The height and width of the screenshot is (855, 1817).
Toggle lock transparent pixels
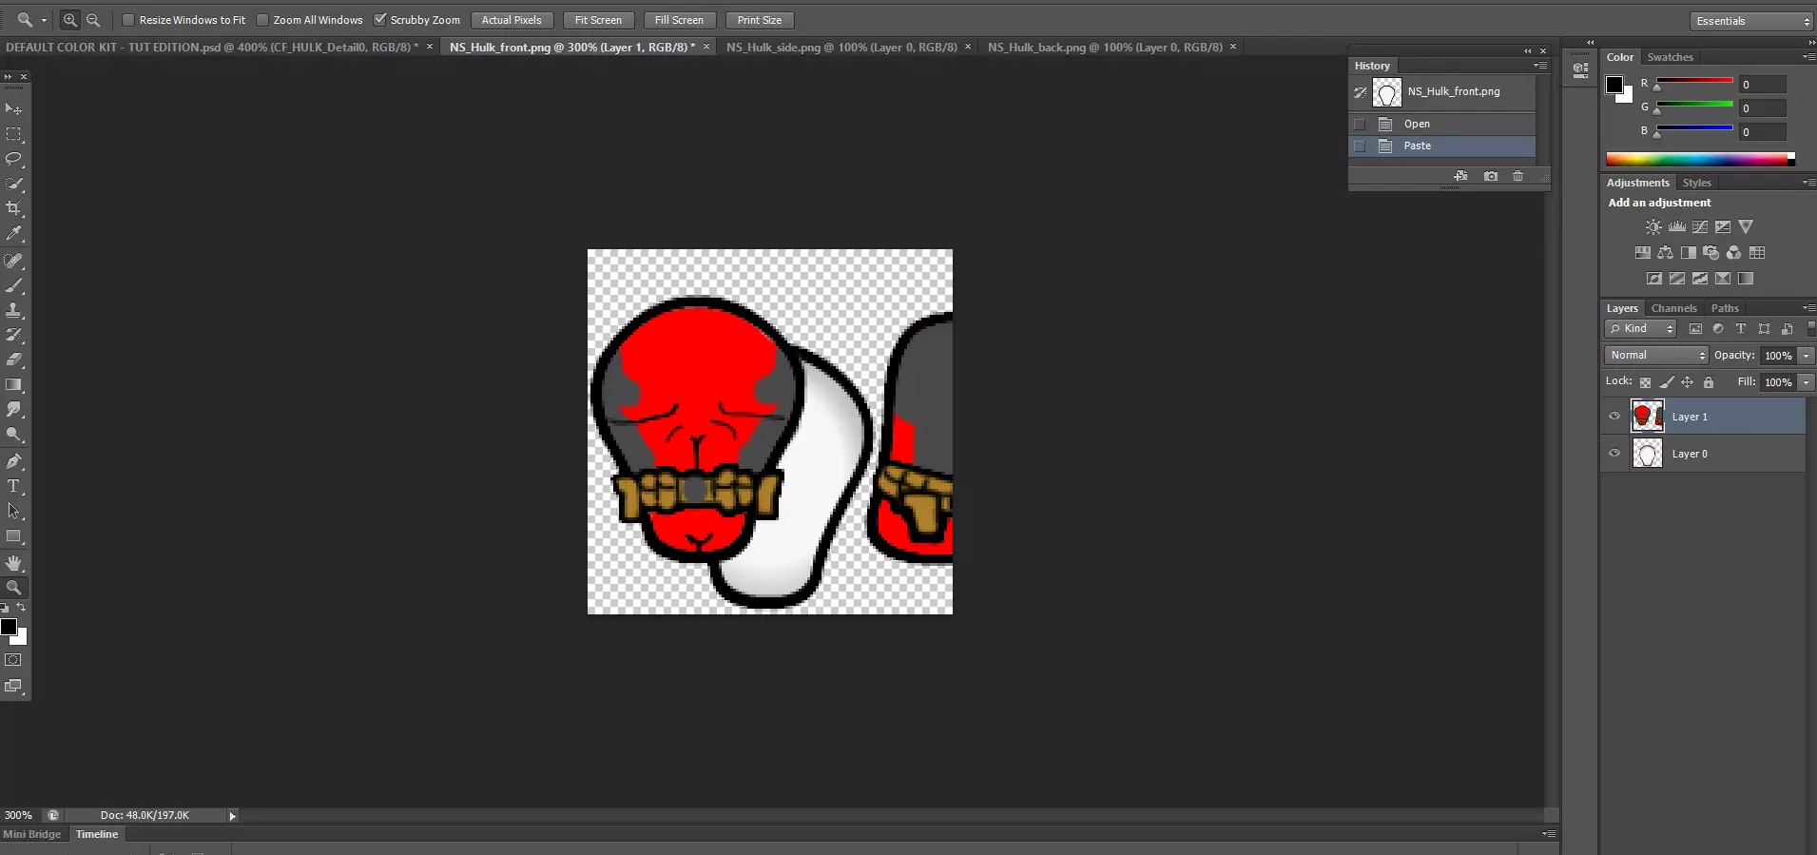(1645, 382)
